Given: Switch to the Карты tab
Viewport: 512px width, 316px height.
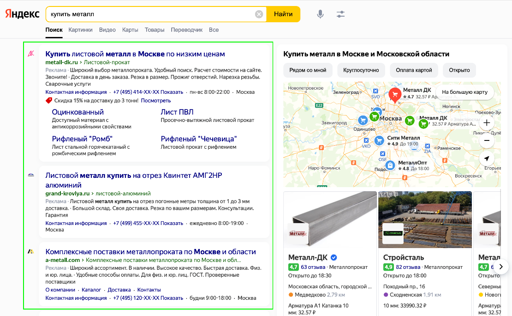Looking at the screenshot, I should click(x=130, y=30).
